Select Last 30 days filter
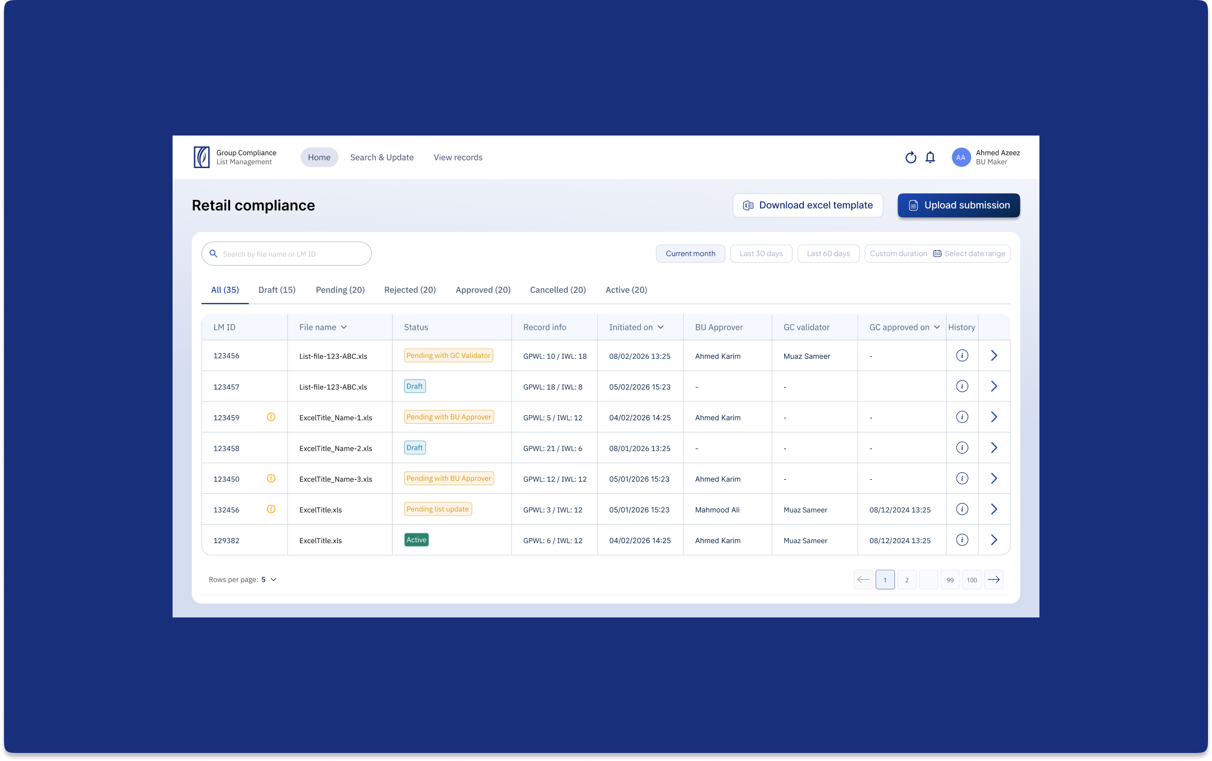1212x761 pixels. click(x=761, y=253)
